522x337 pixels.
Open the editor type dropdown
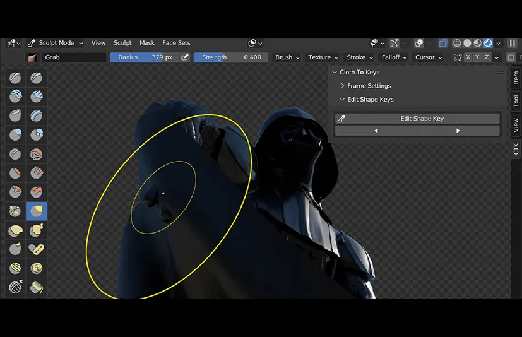pos(14,43)
